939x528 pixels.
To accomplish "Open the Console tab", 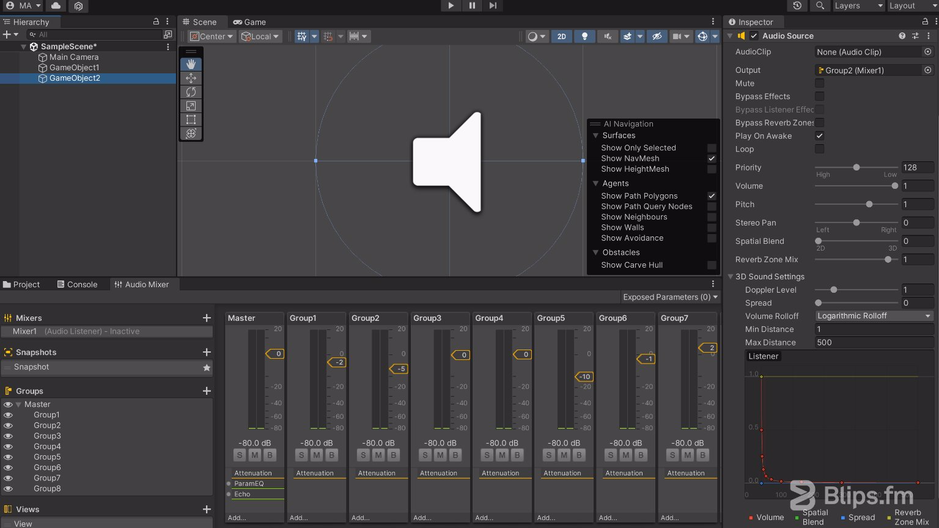I will [x=77, y=285].
